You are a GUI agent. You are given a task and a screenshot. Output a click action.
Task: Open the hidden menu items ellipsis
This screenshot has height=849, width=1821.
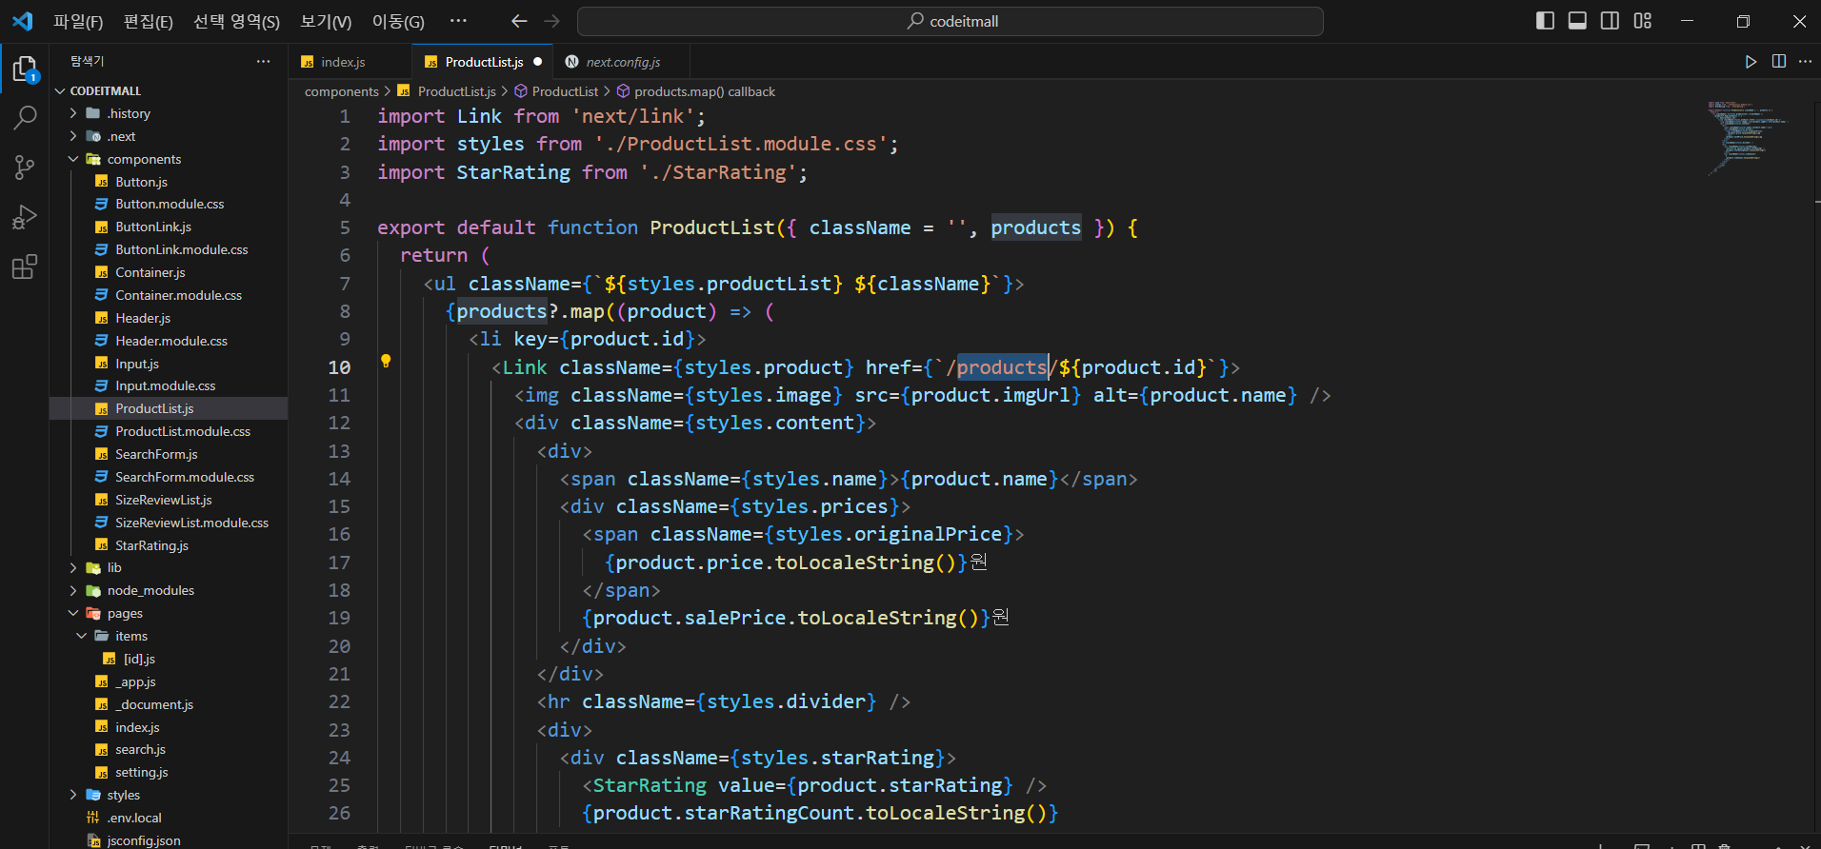pyautogui.click(x=458, y=21)
